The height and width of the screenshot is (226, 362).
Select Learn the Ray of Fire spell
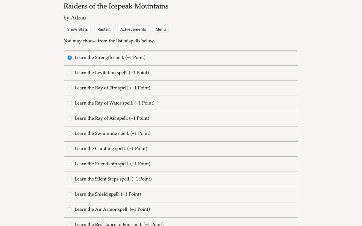pyautogui.click(x=70, y=88)
